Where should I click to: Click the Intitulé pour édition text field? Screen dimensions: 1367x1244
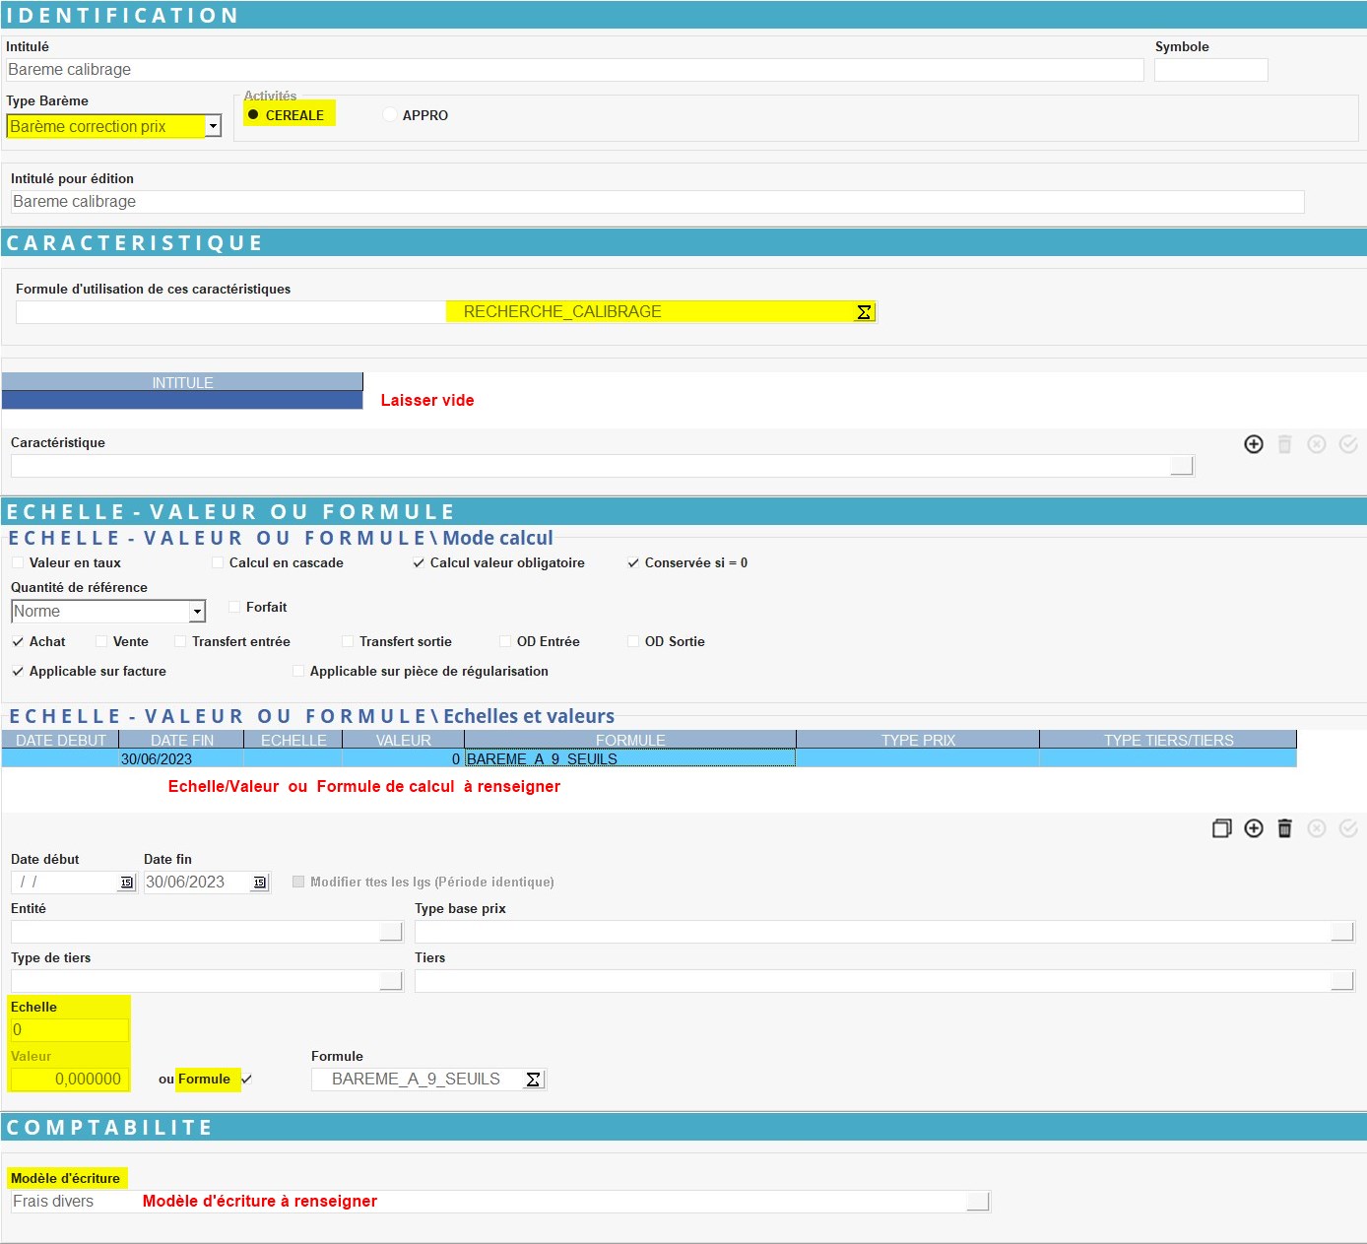657,202
